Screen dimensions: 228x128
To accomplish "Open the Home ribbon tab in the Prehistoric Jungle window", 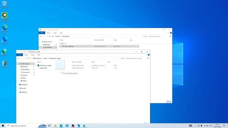I will pos(26,55).
